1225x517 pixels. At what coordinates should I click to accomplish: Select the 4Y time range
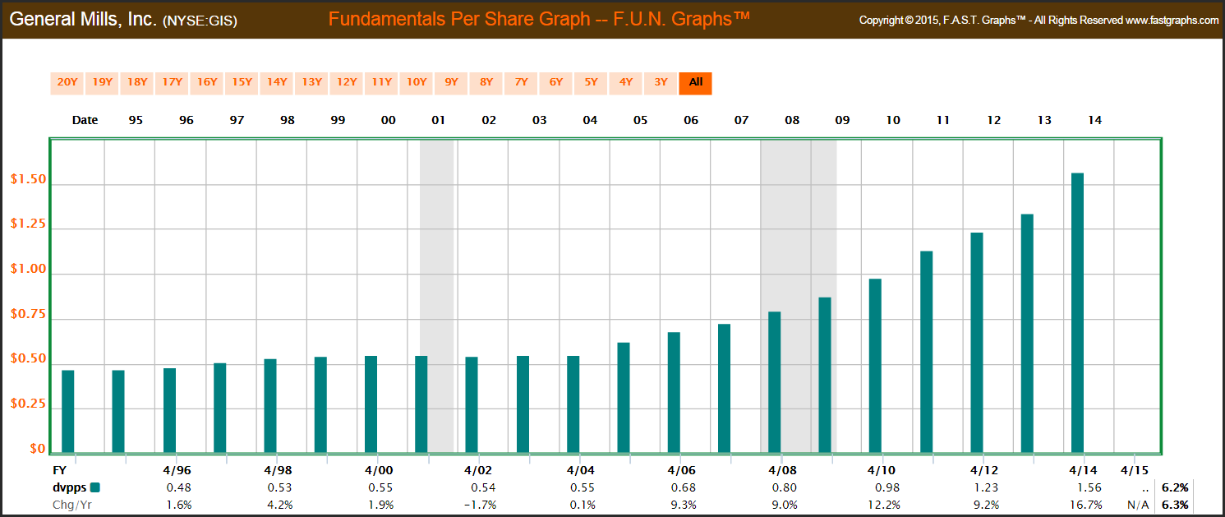(626, 82)
